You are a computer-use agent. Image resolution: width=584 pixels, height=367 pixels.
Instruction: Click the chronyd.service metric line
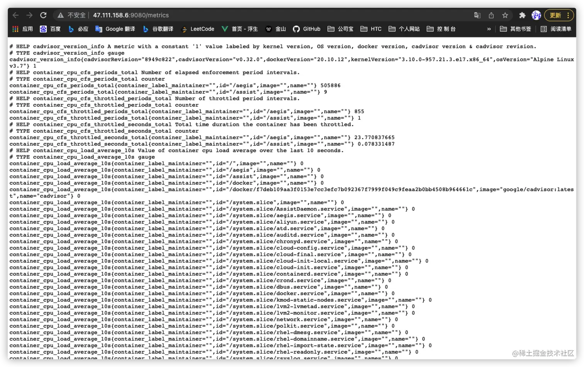(204, 241)
